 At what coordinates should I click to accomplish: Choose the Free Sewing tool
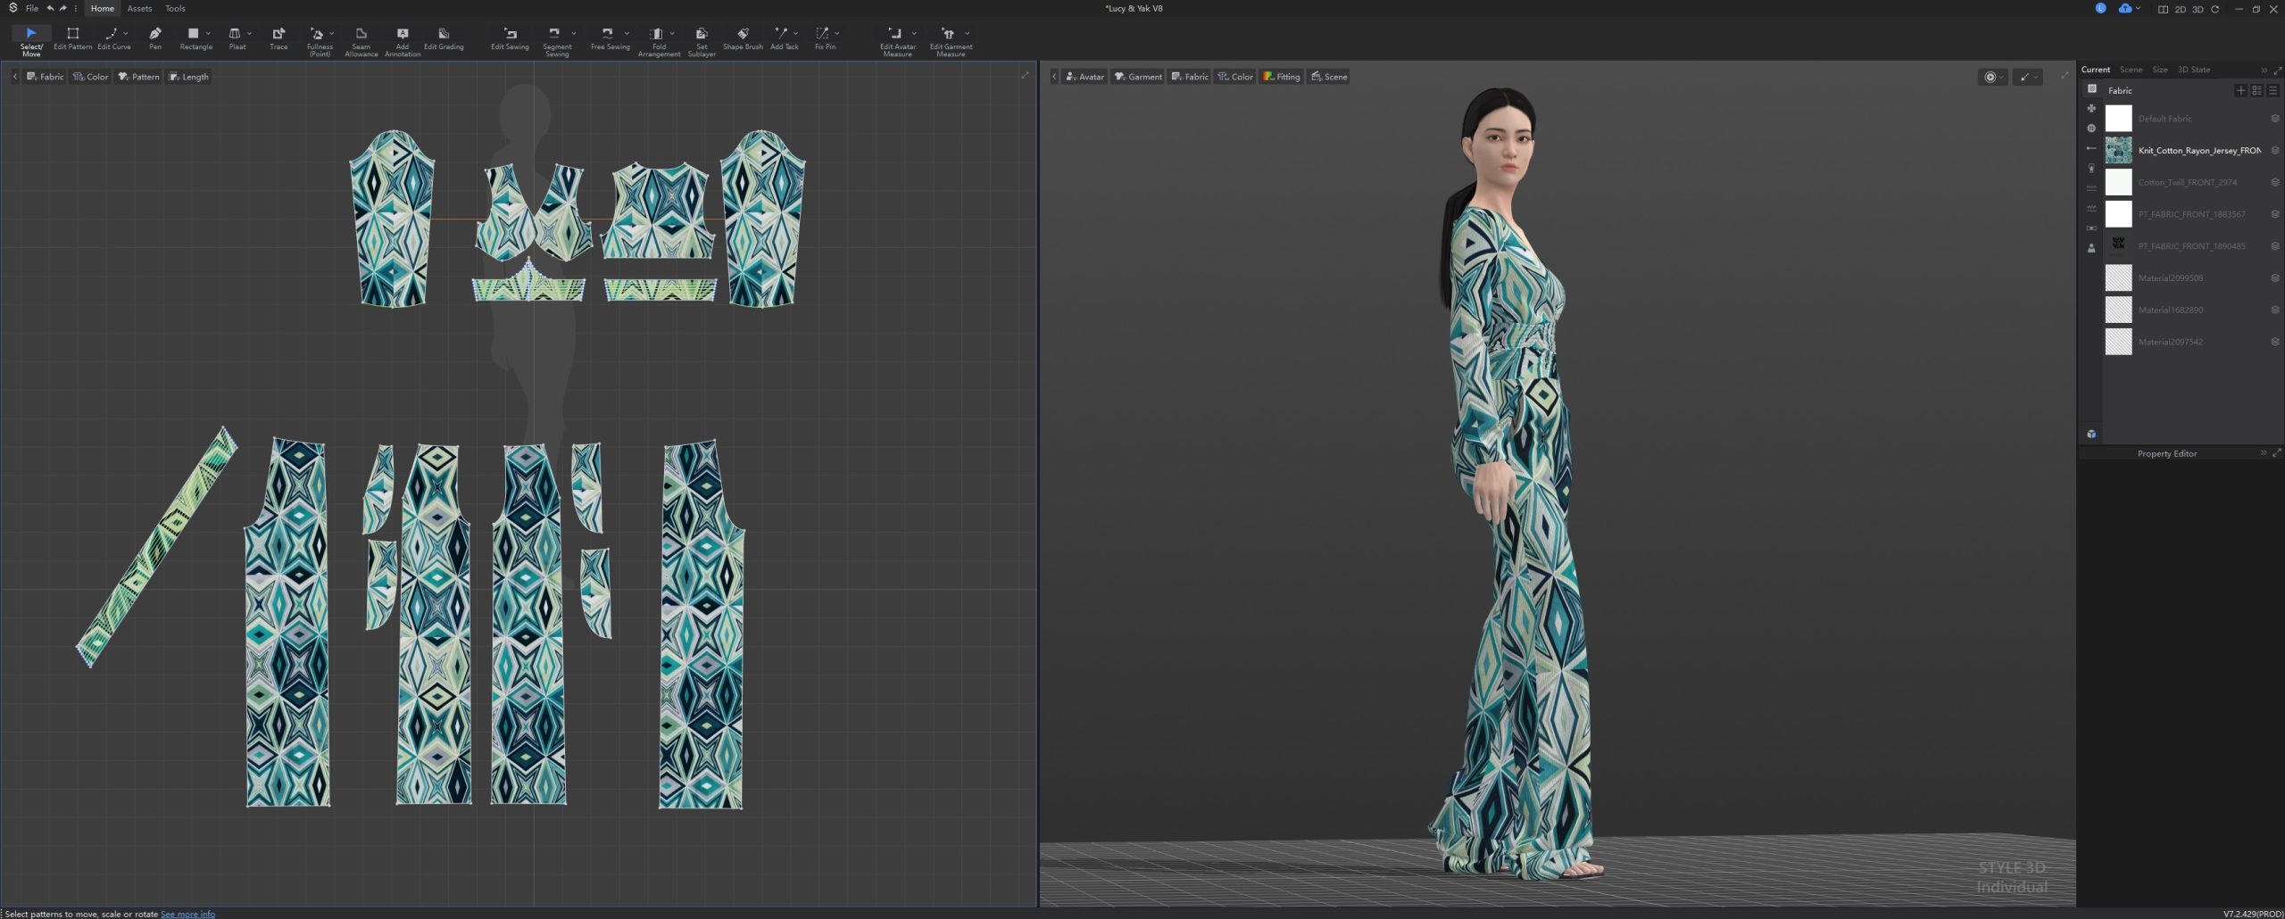pos(610,39)
